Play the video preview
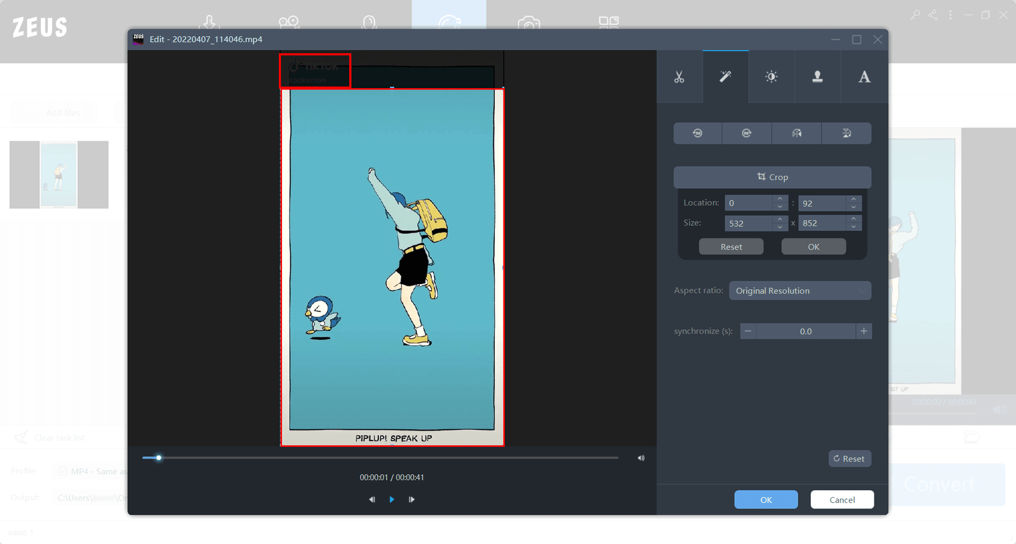 [392, 500]
